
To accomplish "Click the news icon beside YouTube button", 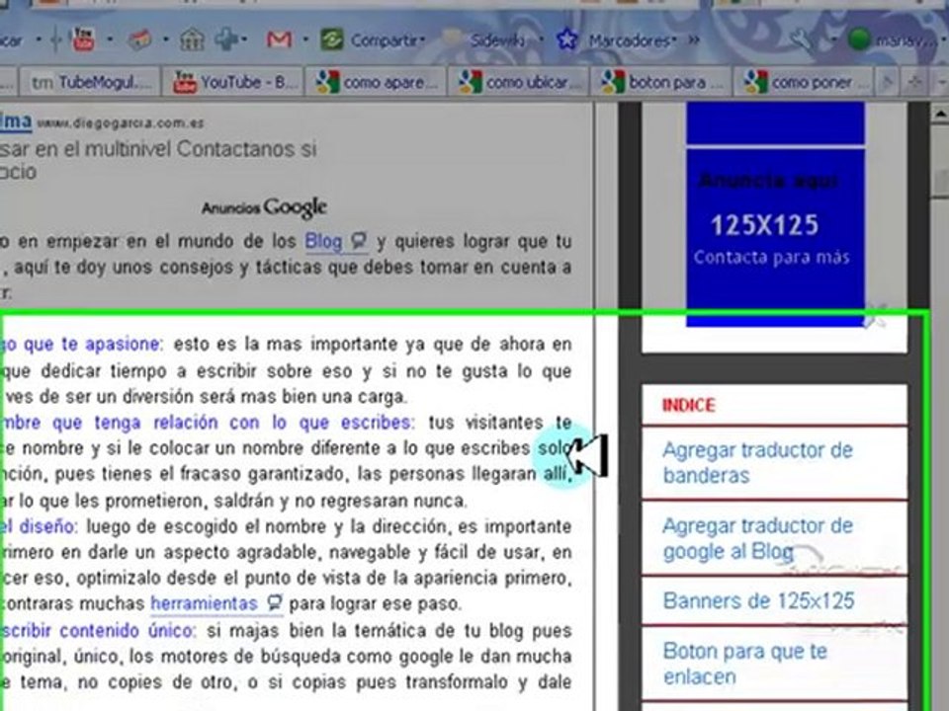I will [139, 40].
